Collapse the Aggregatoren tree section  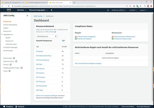[x=2, y=34]
